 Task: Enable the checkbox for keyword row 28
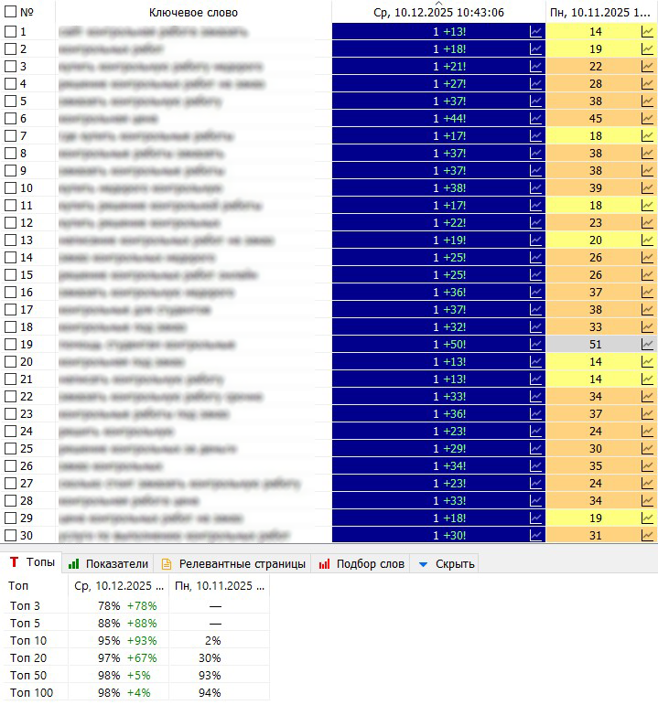click(x=10, y=501)
